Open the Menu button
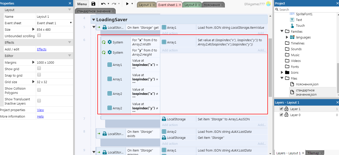 [x=82, y=4]
